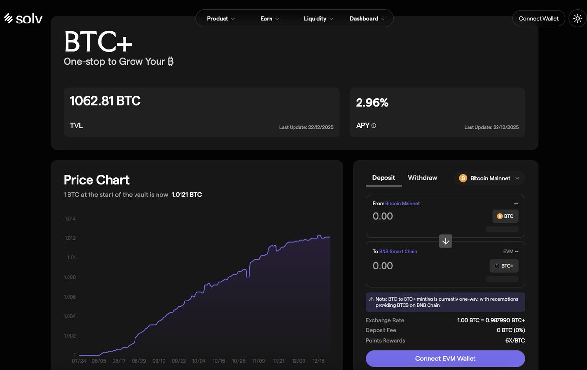587x370 pixels.
Task: Click the swap direction arrow button
Action: [x=446, y=241]
